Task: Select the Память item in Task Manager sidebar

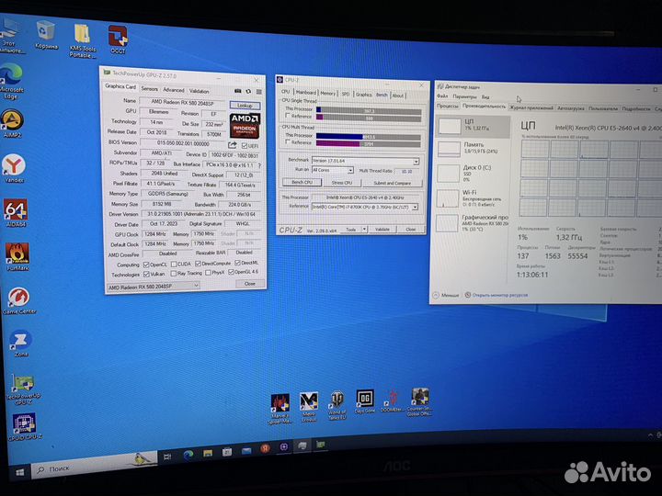Action: [473, 148]
